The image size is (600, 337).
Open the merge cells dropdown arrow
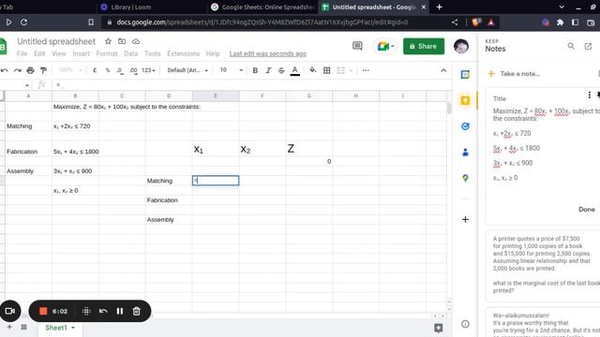(351, 70)
